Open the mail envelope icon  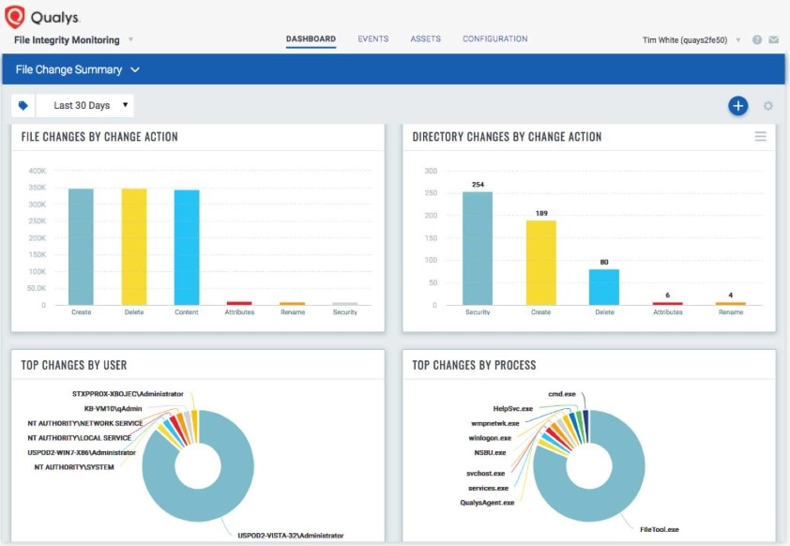tap(773, 39)
